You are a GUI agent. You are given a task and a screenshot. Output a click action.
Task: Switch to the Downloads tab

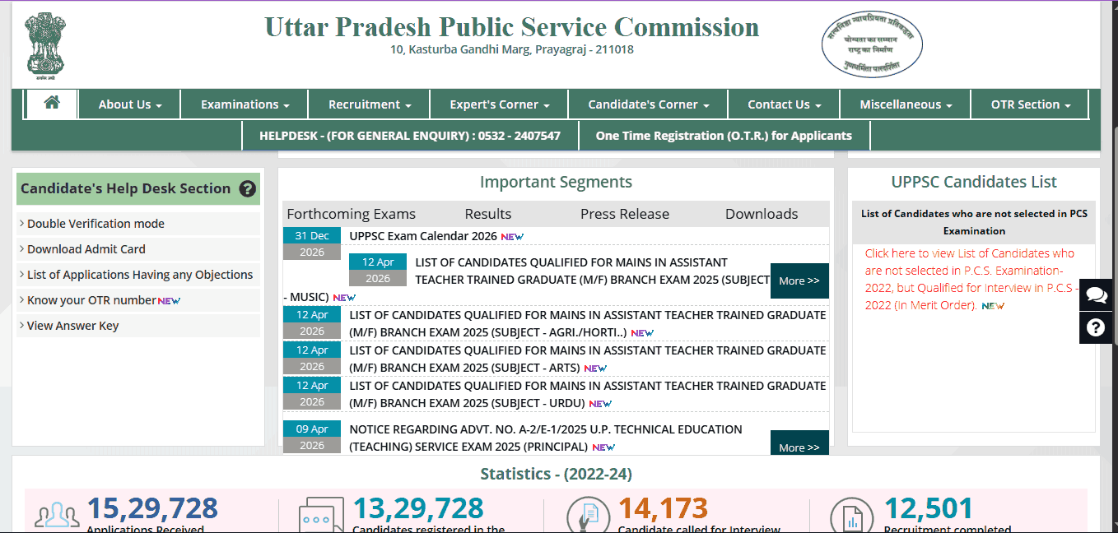(761, 213)
